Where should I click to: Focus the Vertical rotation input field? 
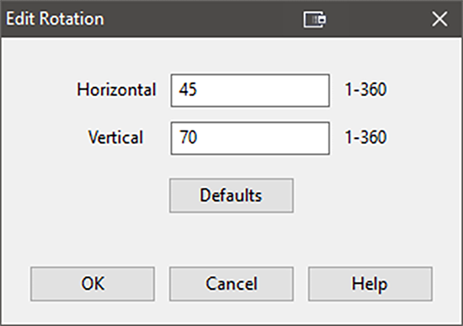click(250, 138)
